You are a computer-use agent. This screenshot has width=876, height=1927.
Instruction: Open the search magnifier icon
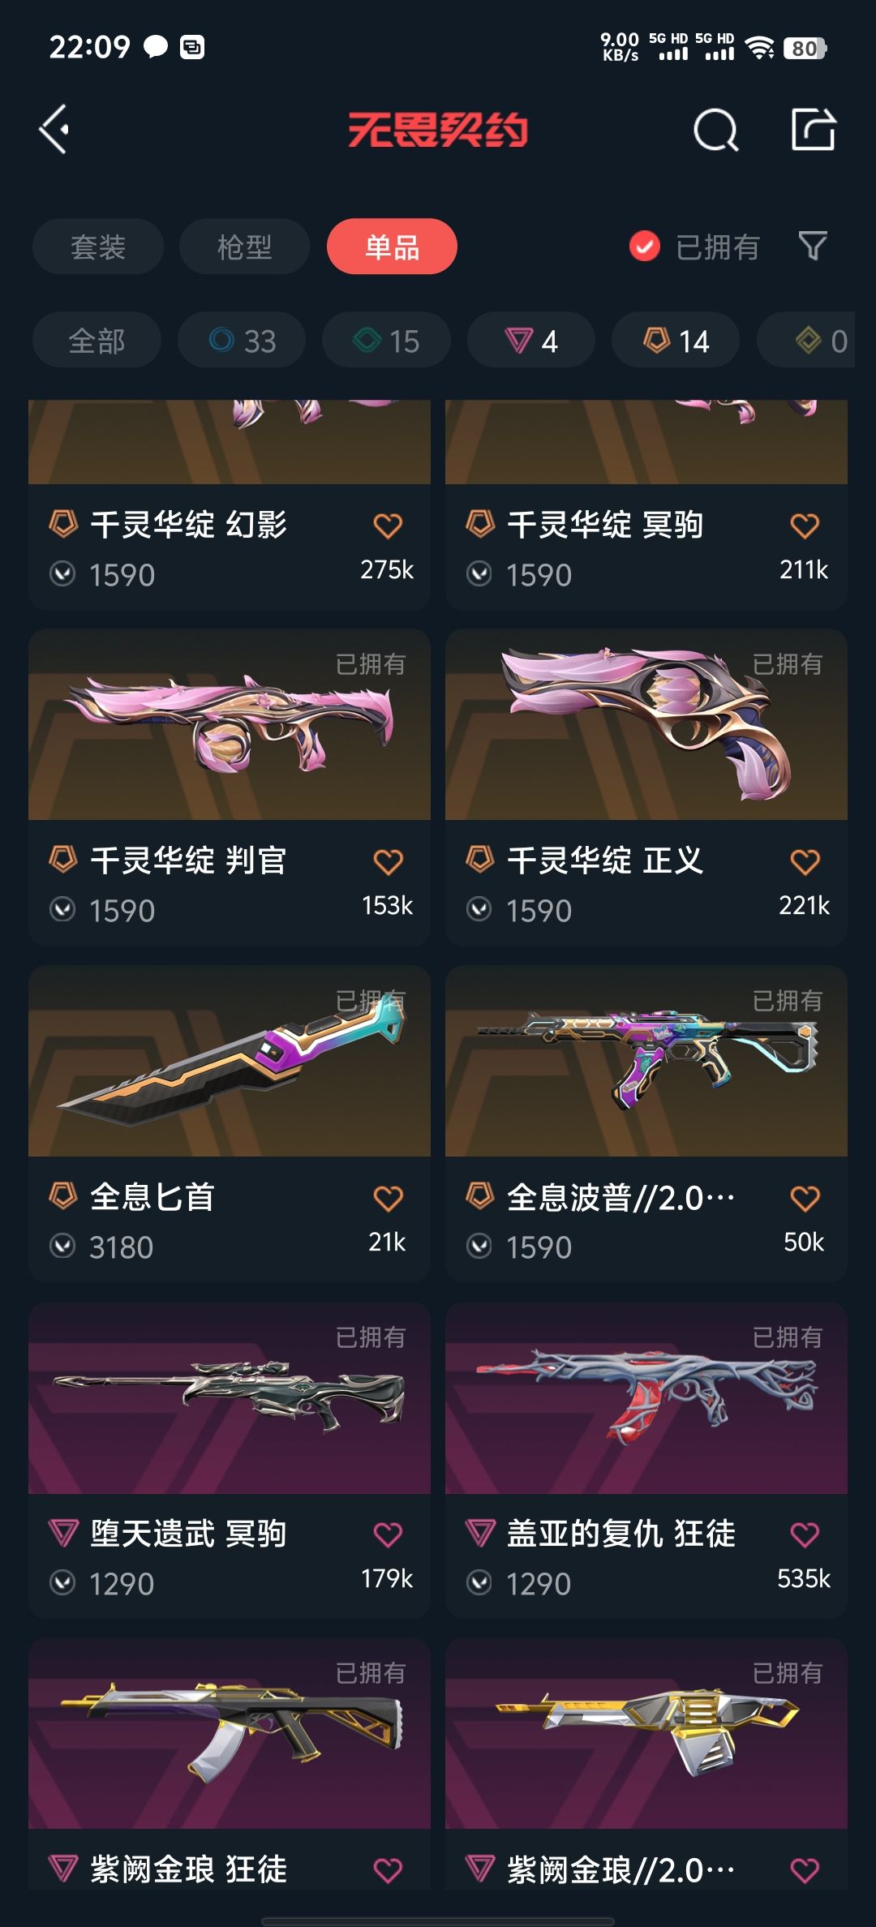tap(715, 130)
